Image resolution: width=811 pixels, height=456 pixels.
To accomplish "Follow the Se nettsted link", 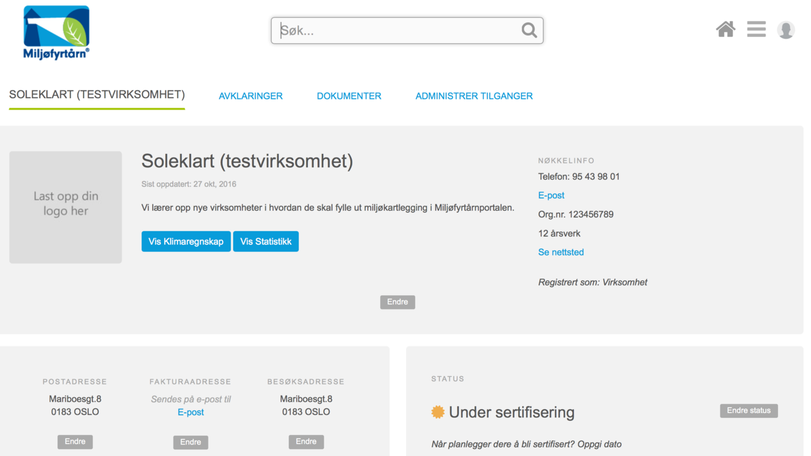I will (x=561, y=252).
